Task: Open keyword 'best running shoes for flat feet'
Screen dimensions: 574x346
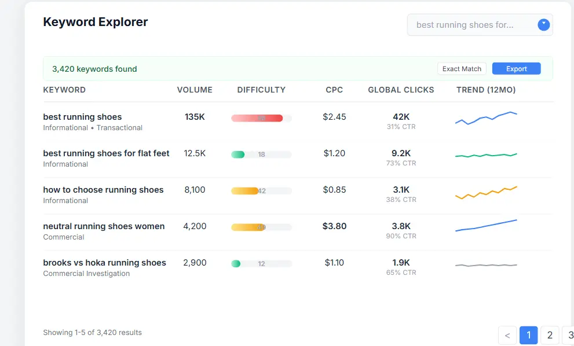Action: [106, 153]
